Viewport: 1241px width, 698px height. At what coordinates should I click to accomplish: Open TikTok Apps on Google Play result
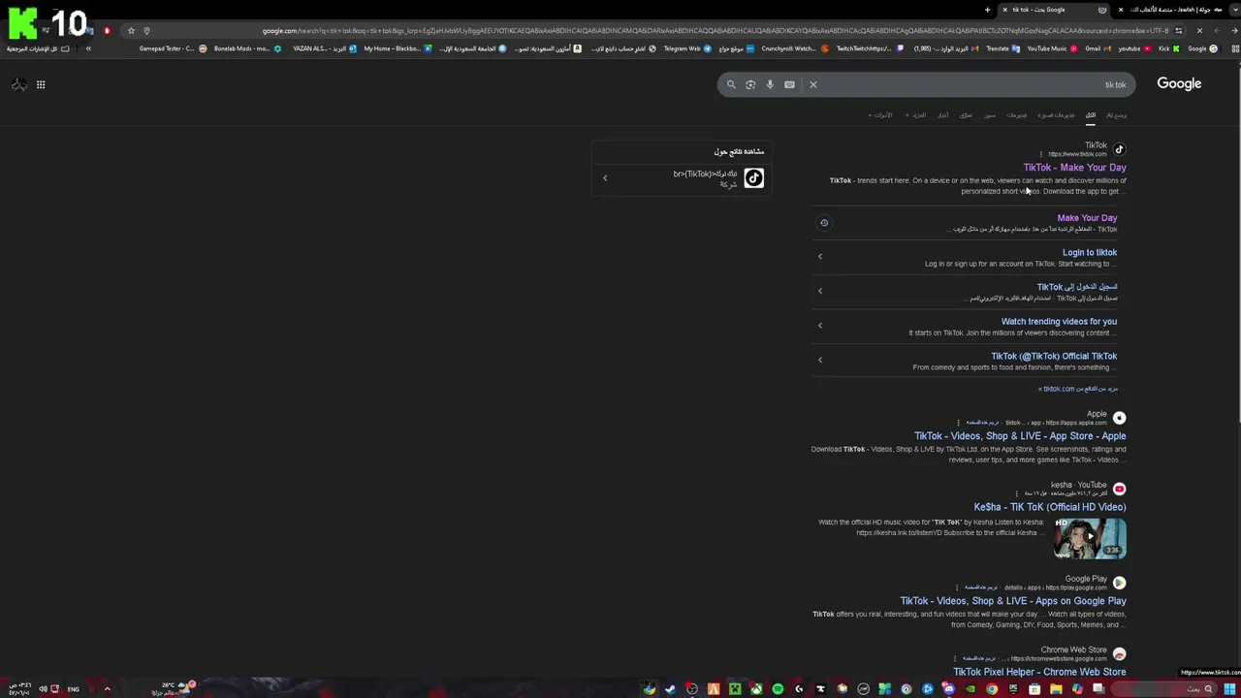(1013, 601)
